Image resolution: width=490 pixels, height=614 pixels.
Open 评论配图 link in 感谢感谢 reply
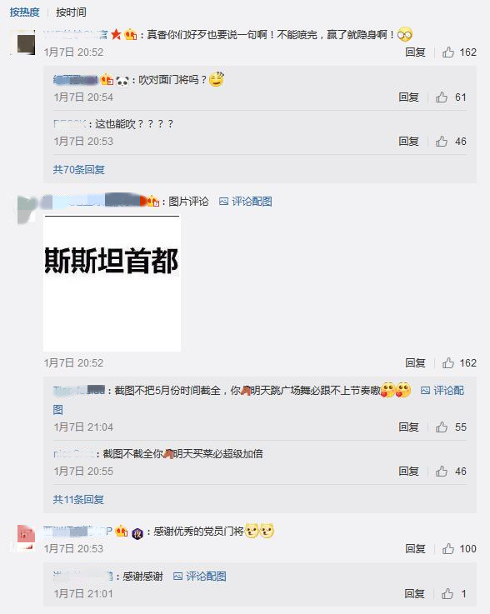[x=200, y=576]
